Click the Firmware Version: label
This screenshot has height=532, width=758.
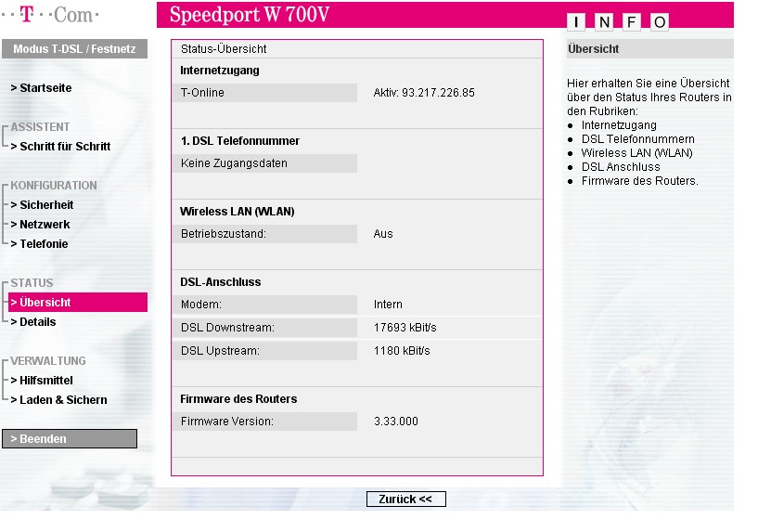(x=227, y=422)
